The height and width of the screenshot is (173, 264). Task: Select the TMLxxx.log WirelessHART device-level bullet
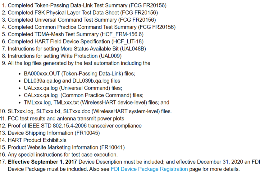(96, 102)
